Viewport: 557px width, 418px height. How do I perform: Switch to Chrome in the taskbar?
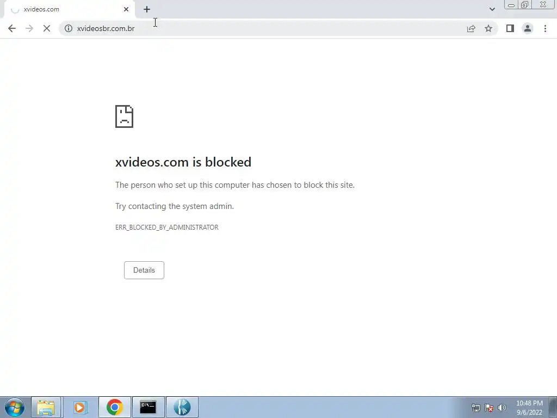coord(114,407)
